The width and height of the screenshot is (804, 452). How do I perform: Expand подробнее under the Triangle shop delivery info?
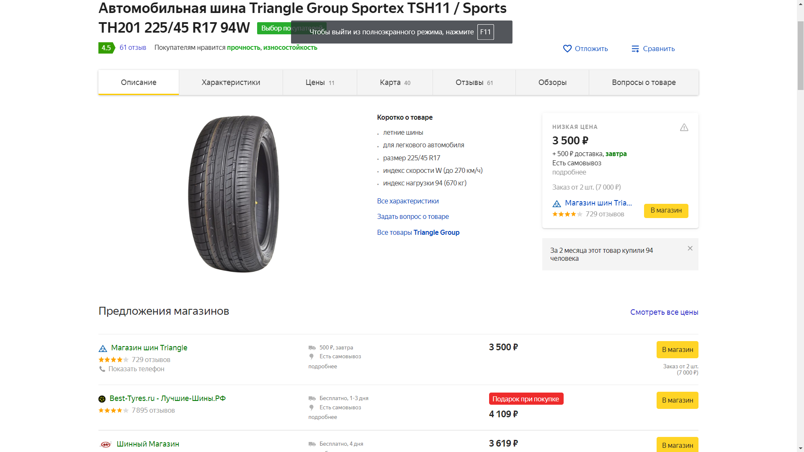point(322,367)
